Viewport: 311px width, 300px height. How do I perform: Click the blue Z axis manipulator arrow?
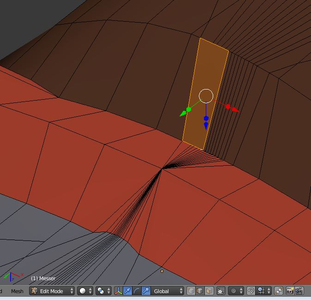206,126
